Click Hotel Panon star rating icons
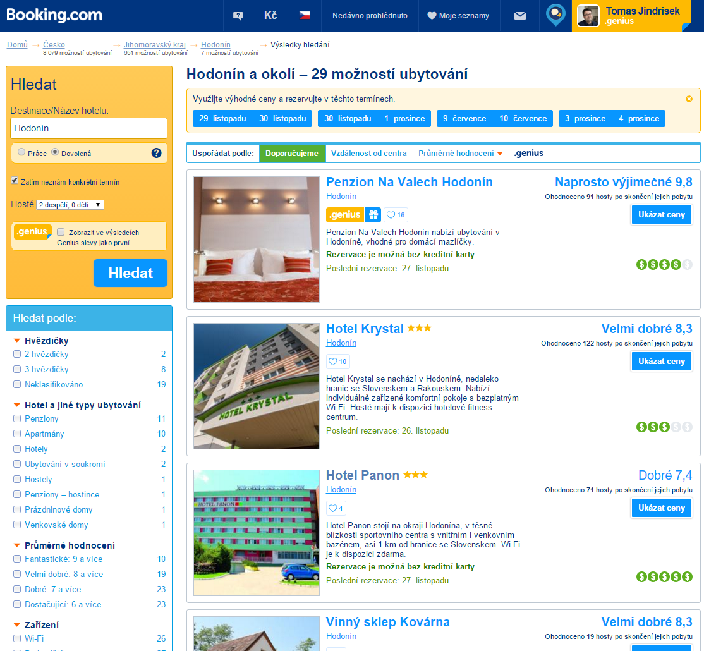Image resolution: width=704 pixels, height=651 pixels. click(x=415, y=475)
